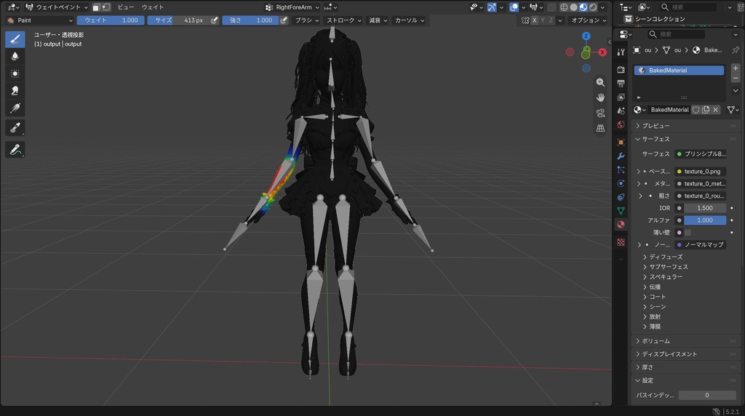The image size is (745, 416).
Task: Click the zoom magnifier in viewport
Action: pos(600,82)
